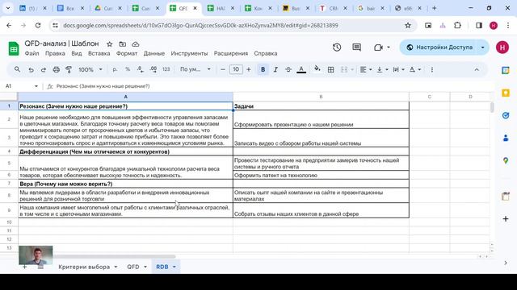
Task: Star the QFD-анализ document
Action: click(x=110, y=44)
